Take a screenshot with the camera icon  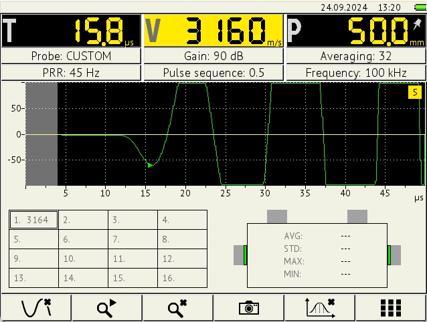[249, 307]
